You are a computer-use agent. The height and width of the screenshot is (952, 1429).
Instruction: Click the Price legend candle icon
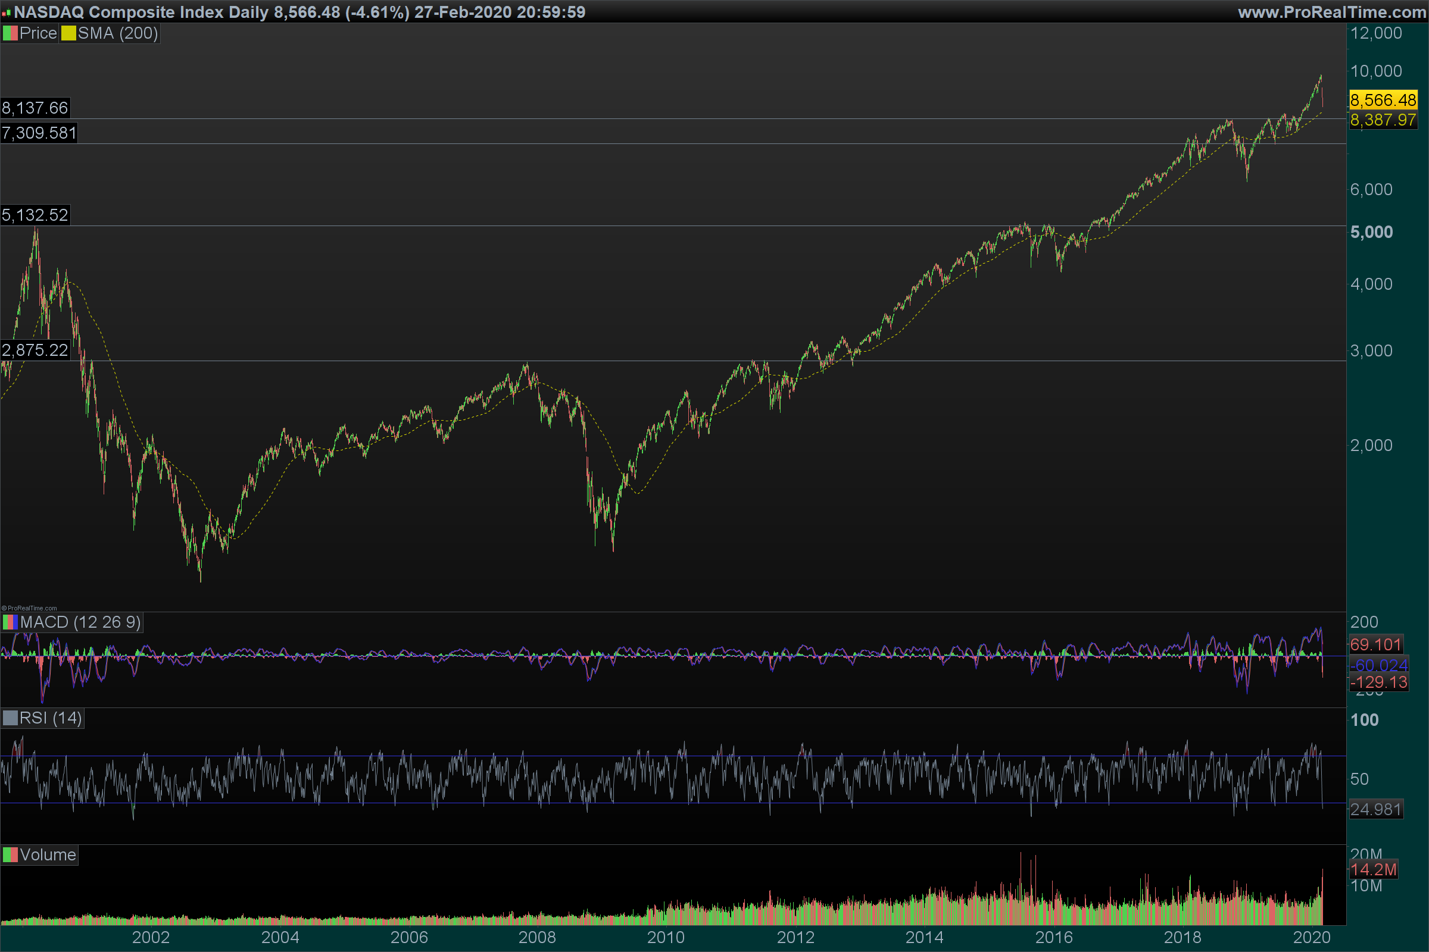[x=10, y=33]
